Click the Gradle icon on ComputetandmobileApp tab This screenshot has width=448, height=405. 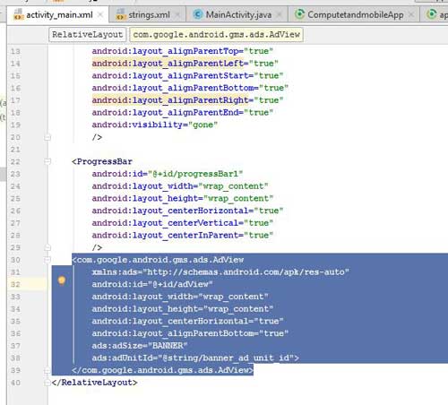299,14
